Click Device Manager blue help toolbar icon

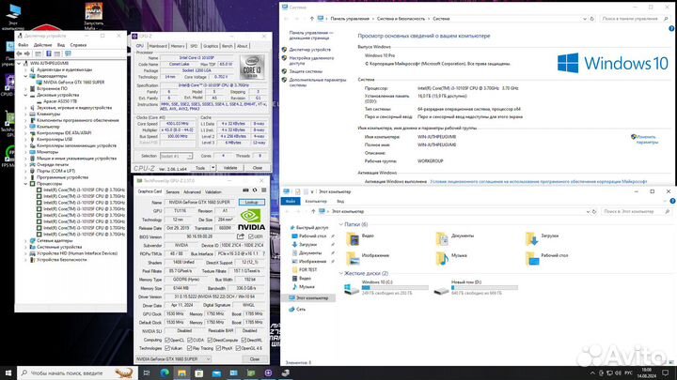tap(48, 53)
